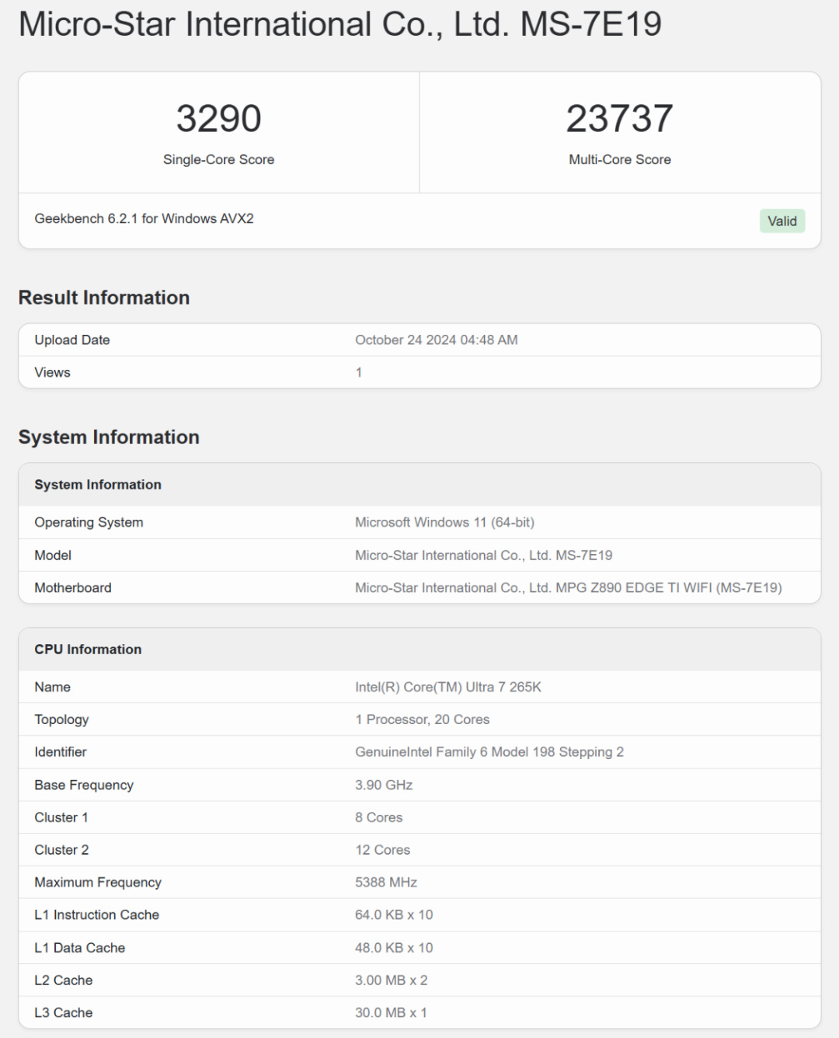Click the 3.90 GHz base frequency value

(384, 785)
